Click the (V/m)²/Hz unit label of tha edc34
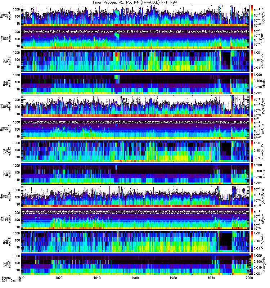 point(263,15)
